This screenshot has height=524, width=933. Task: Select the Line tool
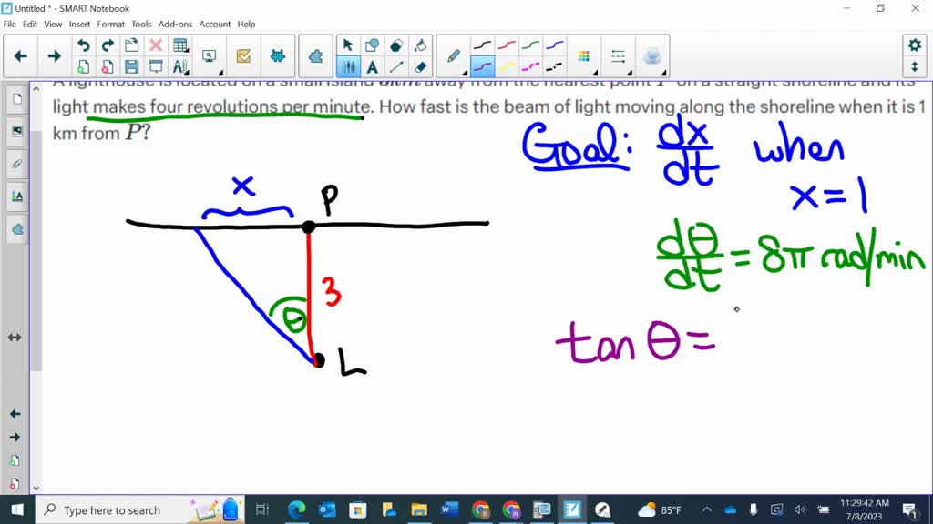396,66
